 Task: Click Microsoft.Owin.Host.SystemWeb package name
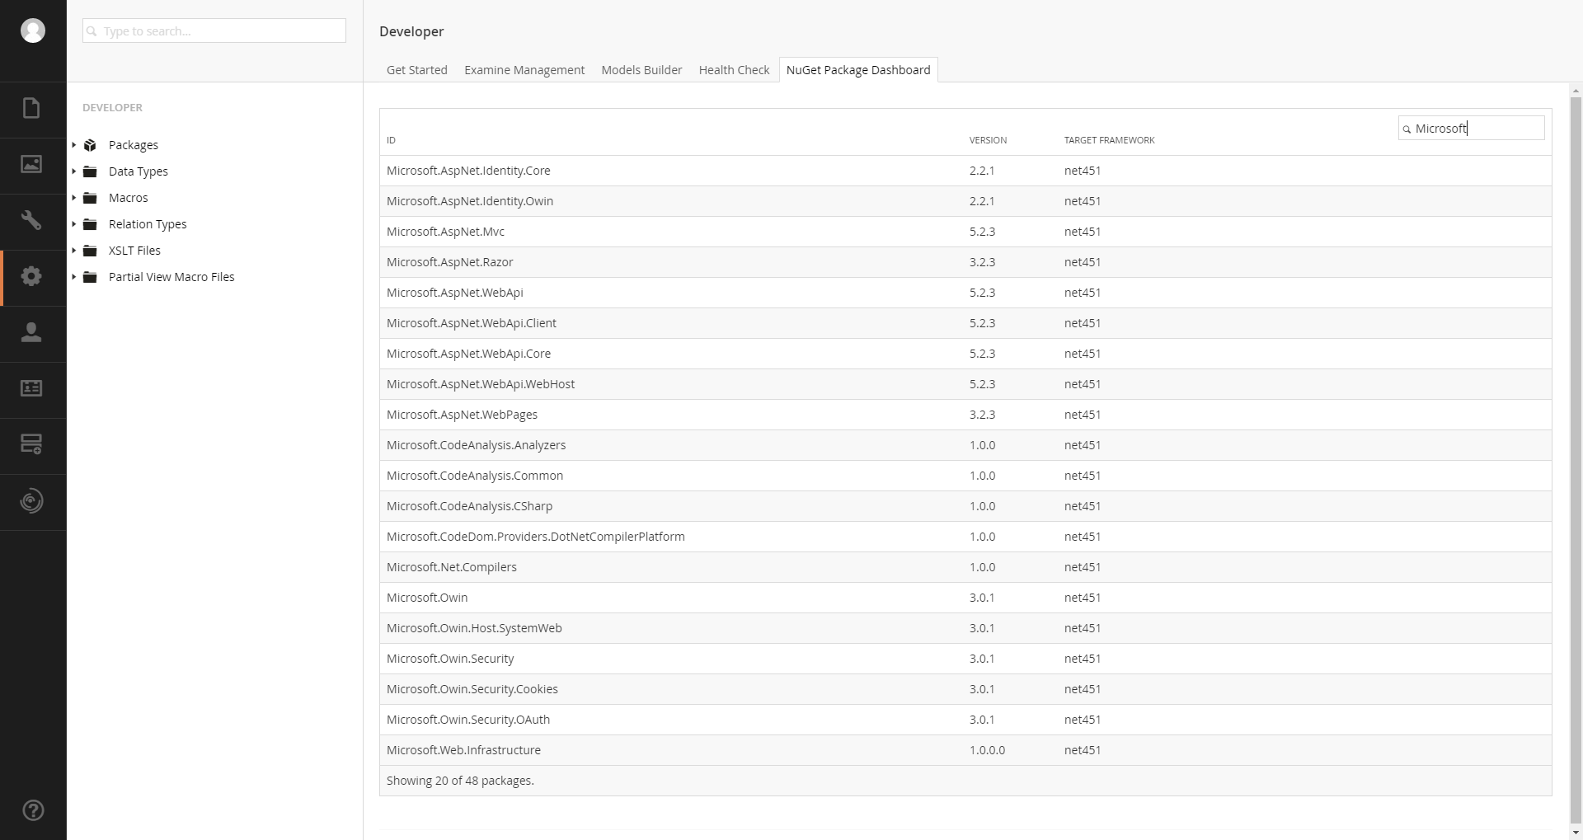(474, 628)
